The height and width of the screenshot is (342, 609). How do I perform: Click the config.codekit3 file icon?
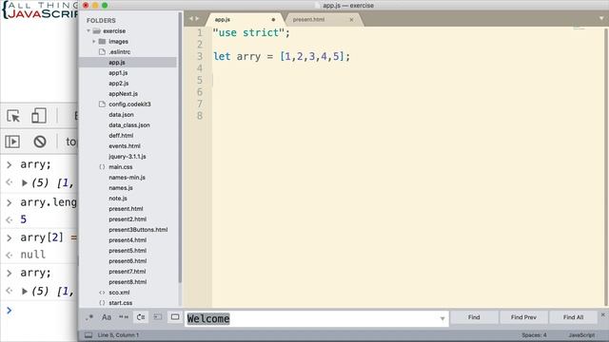pos(102,104)
